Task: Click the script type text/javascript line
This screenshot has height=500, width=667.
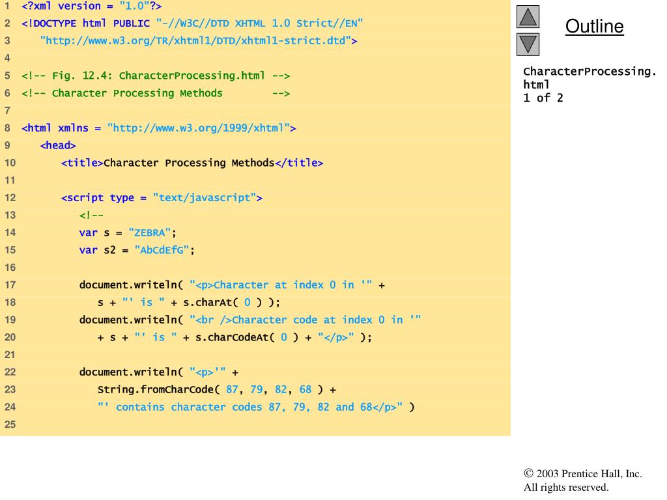Action: coord(162,198)
